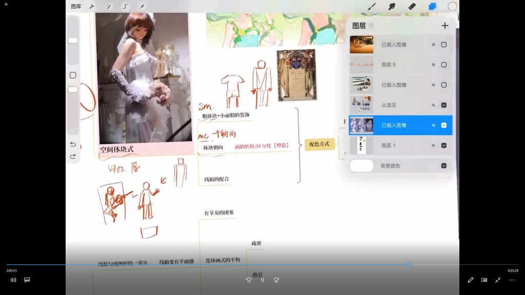Open blend mode N of top 已插入图像
The image size is (525, 295).
pos(433,45)
